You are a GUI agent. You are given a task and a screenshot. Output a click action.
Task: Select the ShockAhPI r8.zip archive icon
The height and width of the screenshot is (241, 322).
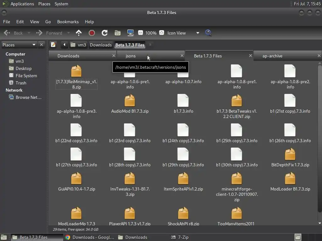pos(183,213)
